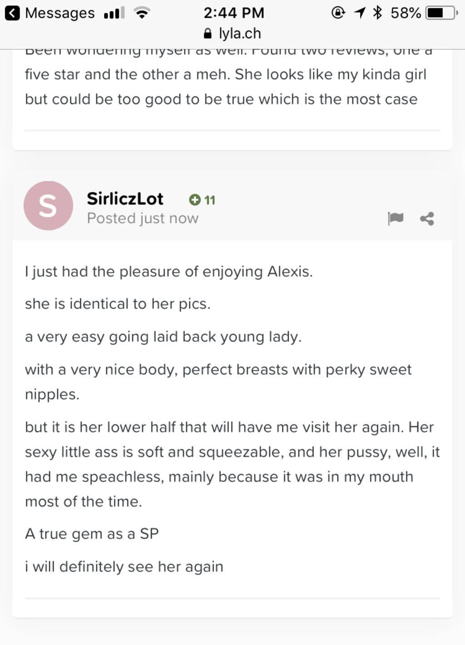Click the padlock icon beside lyla.ch
This screenshot has width=465, height=645.
(x=208, y=34)
